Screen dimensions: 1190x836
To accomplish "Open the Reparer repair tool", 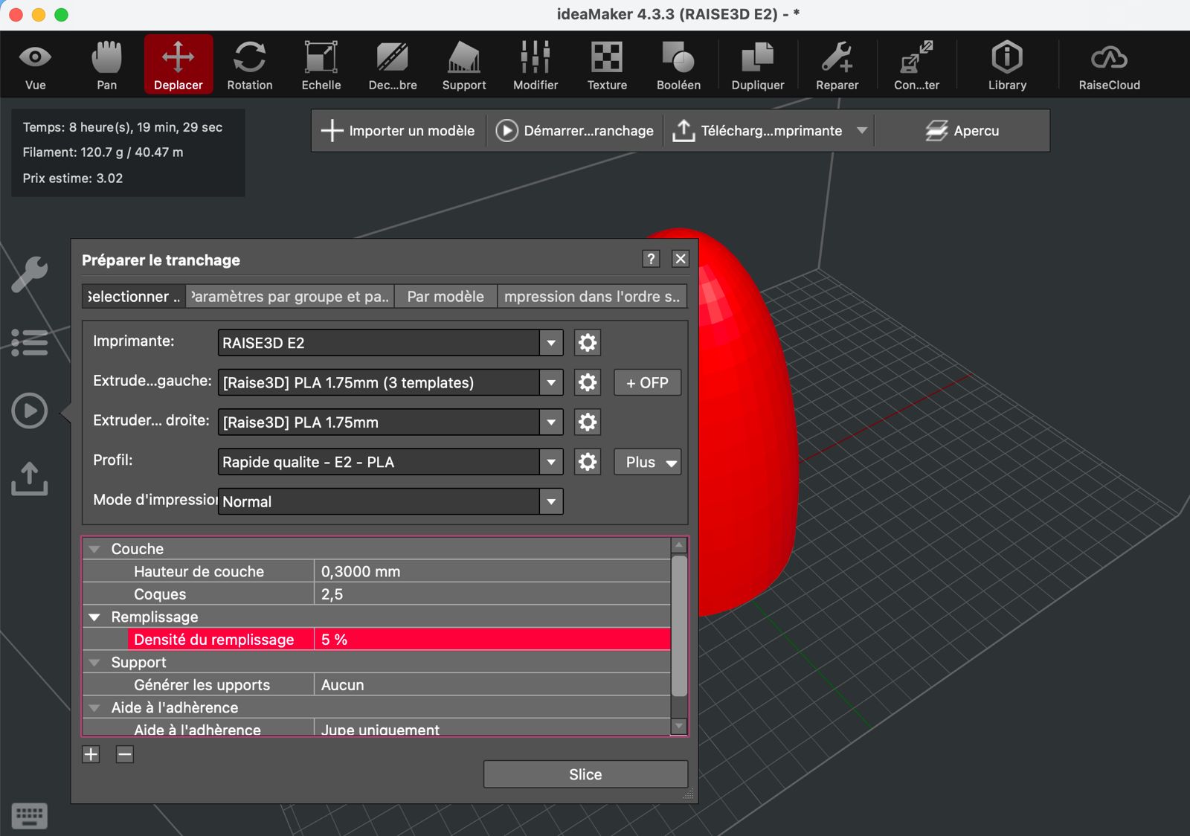I will click(837, 65).
